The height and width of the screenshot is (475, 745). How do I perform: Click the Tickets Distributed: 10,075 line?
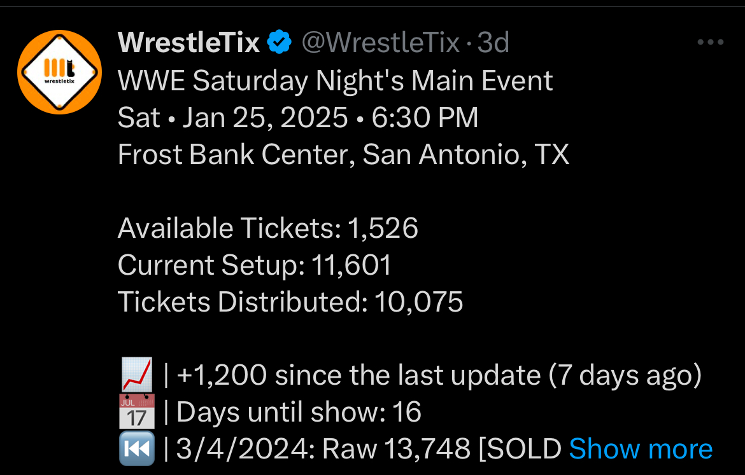290,302
